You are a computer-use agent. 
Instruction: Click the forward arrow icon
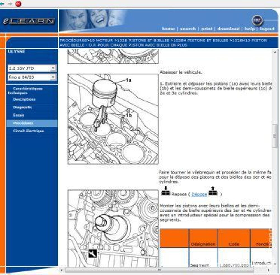(x=10, y=4)
